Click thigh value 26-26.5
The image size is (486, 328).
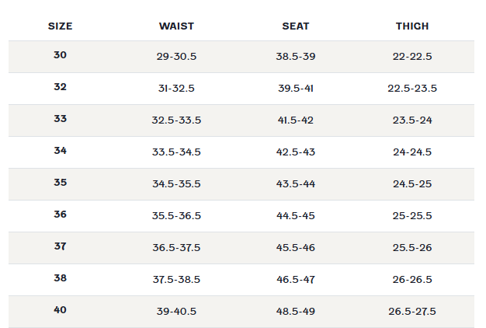(412, 280)
